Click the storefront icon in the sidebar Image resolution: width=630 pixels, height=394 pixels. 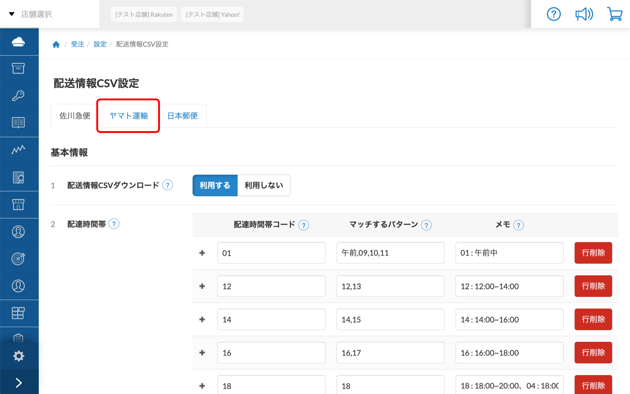coord(19,204)
